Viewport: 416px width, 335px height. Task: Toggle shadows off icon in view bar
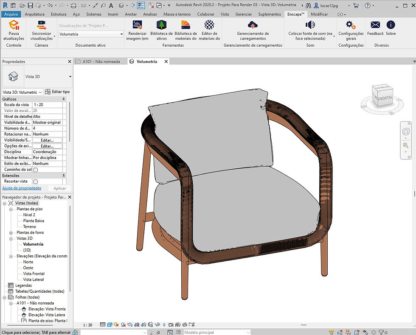(123, 324)
